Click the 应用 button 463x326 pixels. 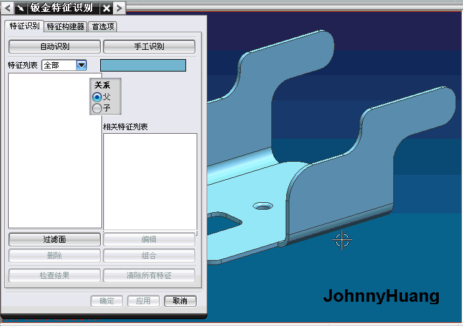point(144,301)
